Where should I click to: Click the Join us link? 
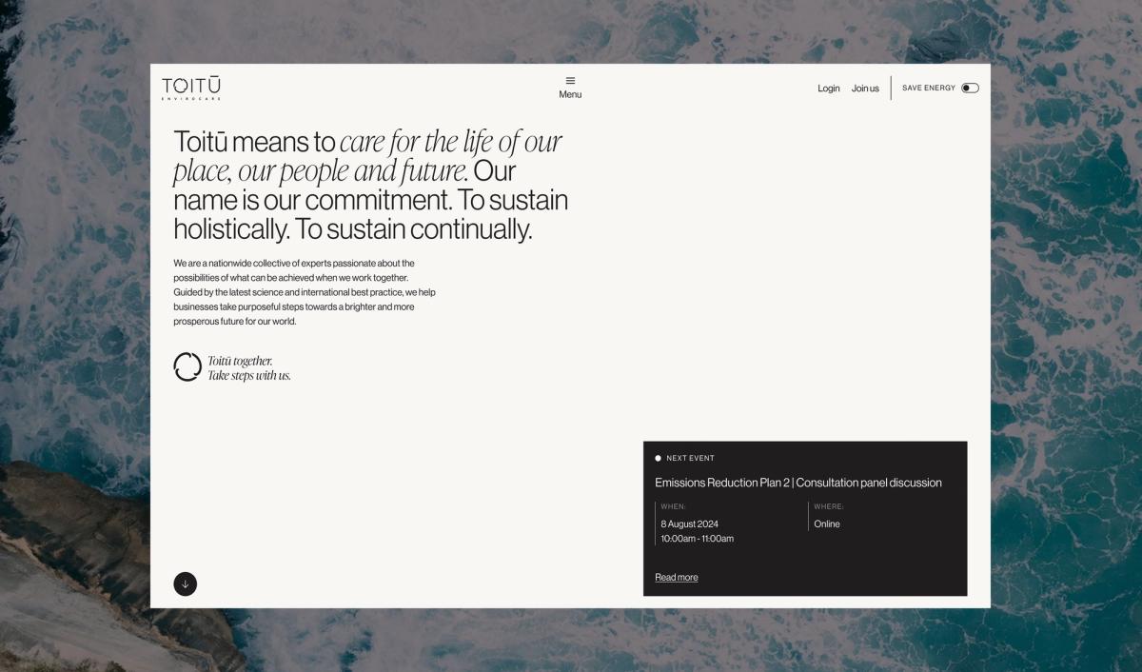865,89
